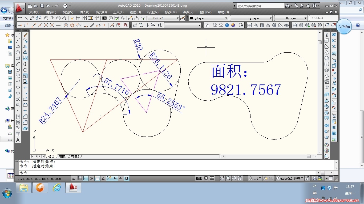Toggle Polar tracking in status bar
This screenshot has height=204, width=364.
click(91, 178)
